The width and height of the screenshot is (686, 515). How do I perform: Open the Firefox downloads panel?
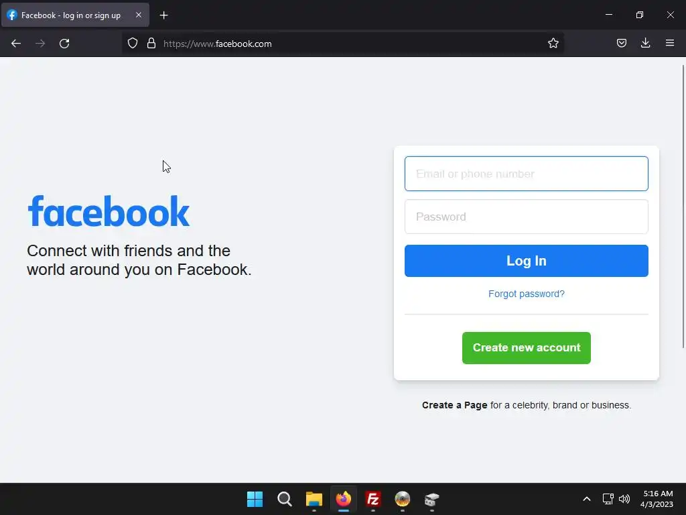[646, 43]
